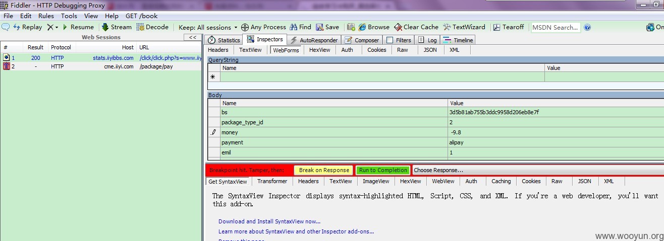Launch Browse with the IE icon
The image size is (664, 241).
pos(374,27)
